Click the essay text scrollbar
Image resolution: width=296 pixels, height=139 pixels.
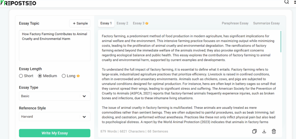pyautogui.click(x=281, y=41)
